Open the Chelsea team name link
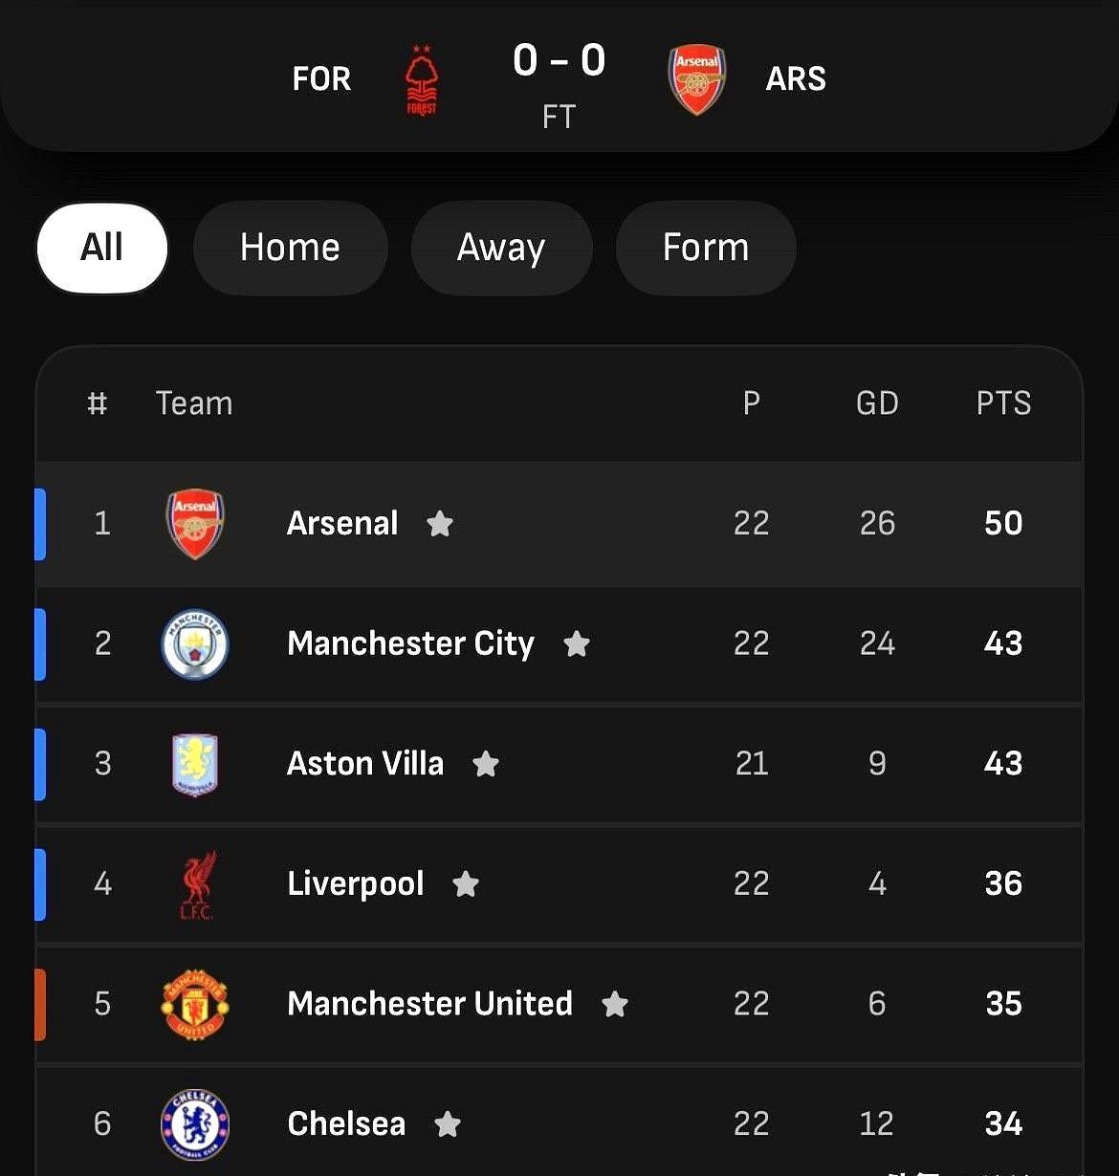 [346, 1123]
